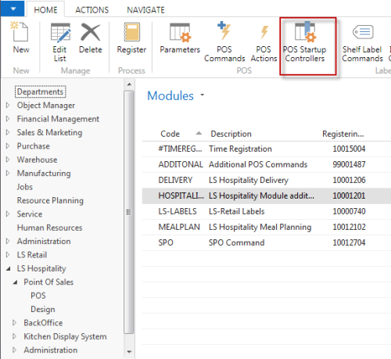Click LS Hospitality Meal Planning description
This screenshot has width=391, height=359.
pyautogui.click(x=260, y=227)
